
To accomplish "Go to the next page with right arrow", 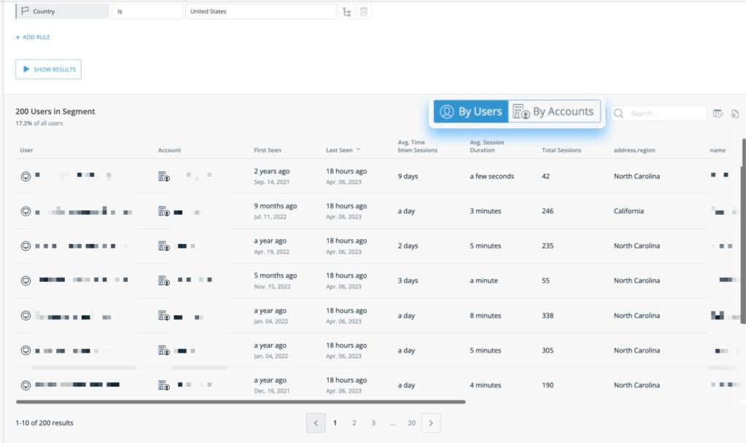I will (x=431, y=423).
